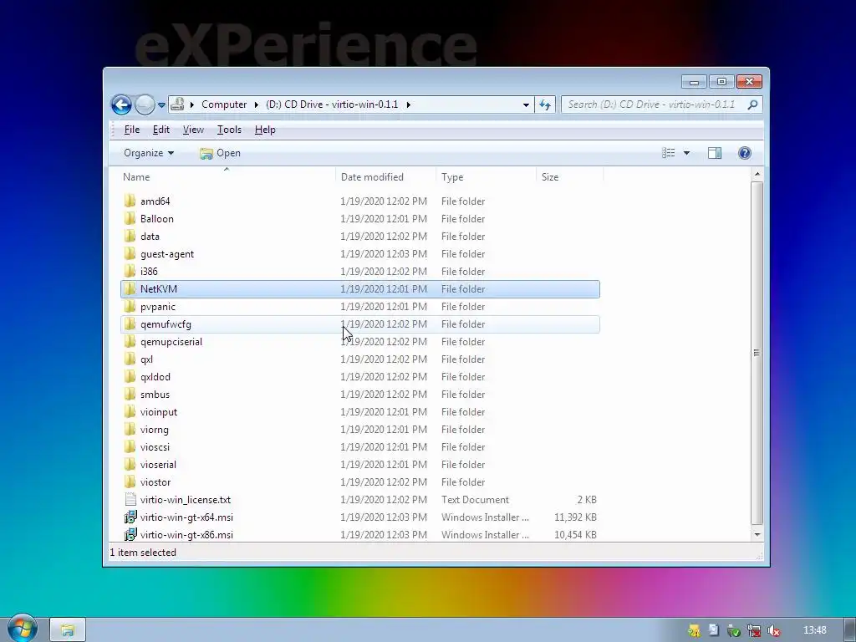
Task: Select the amd64 folder icon
Action: [130, 201]
